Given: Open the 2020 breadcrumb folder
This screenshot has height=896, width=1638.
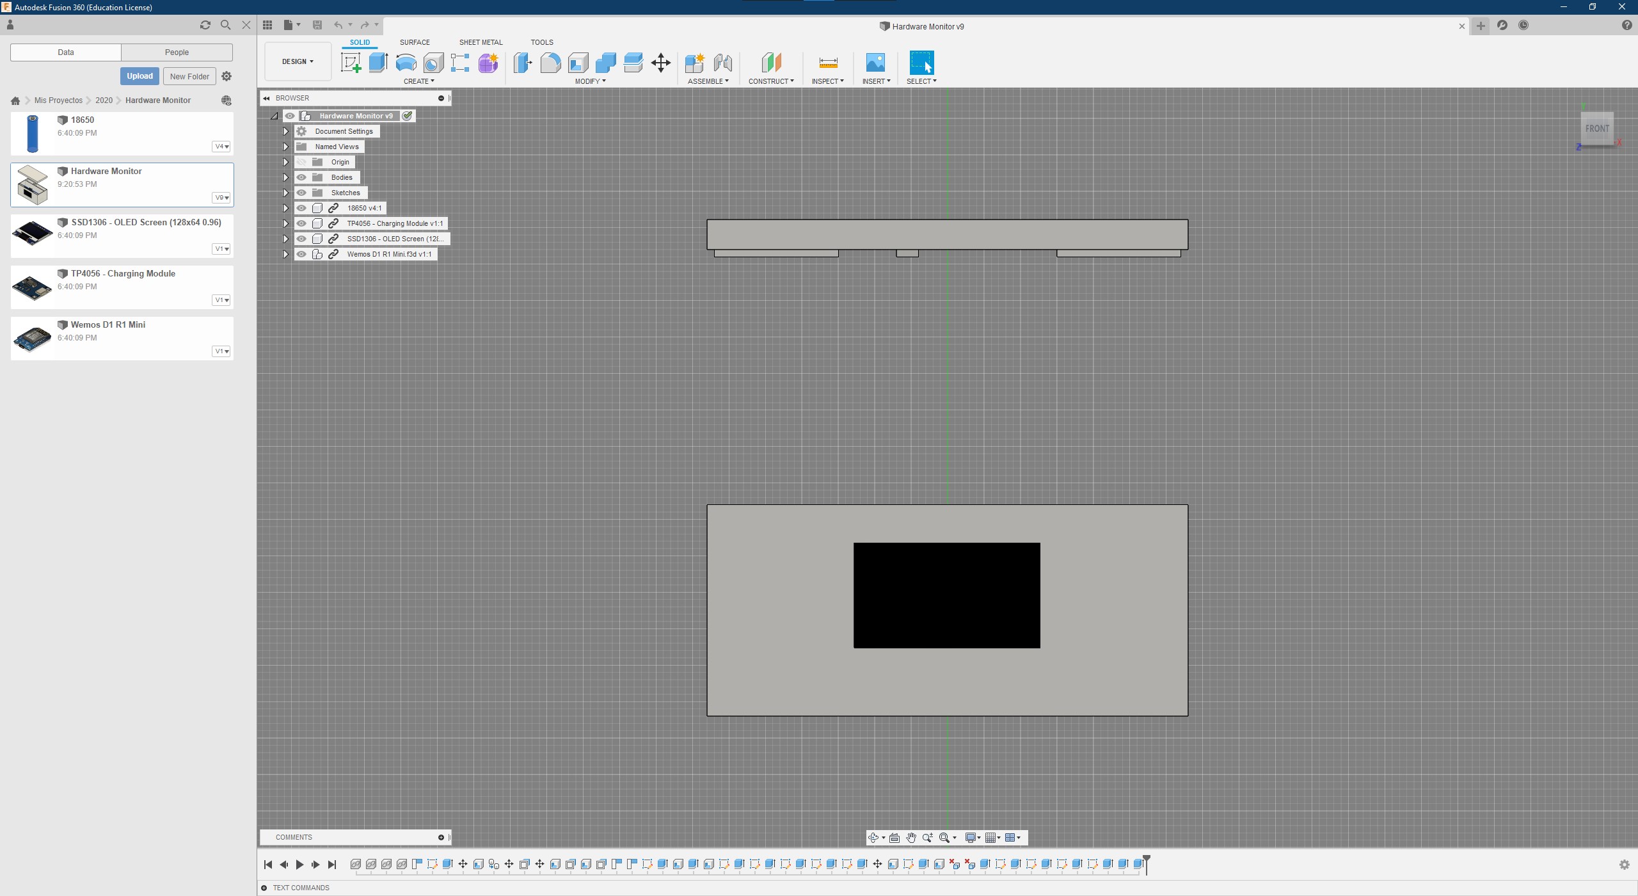Looking at the screenshot, I should coord(104,100).
